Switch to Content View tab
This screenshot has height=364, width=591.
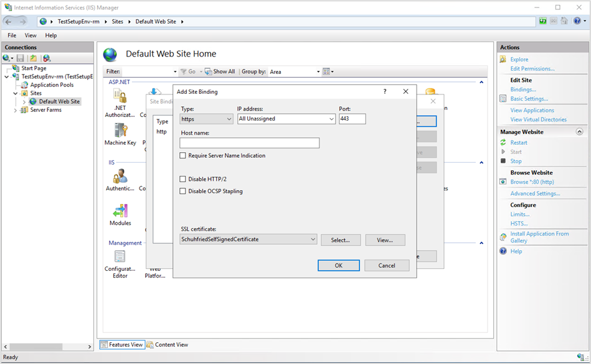pyautogui.click(x=168, y=345)
